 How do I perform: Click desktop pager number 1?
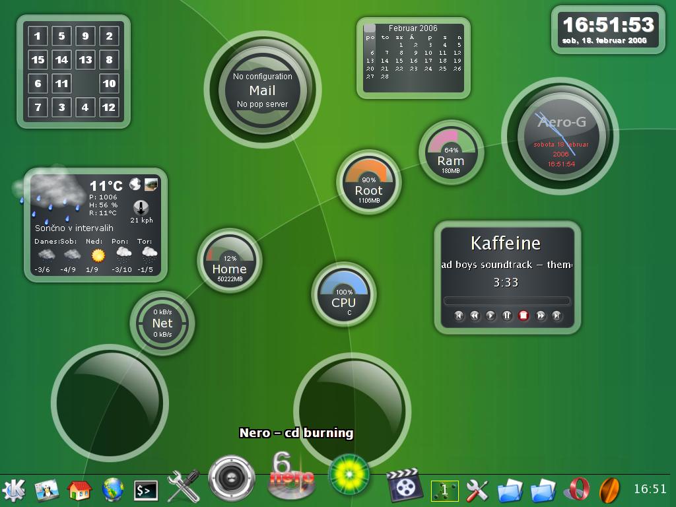tap(444, 490)
